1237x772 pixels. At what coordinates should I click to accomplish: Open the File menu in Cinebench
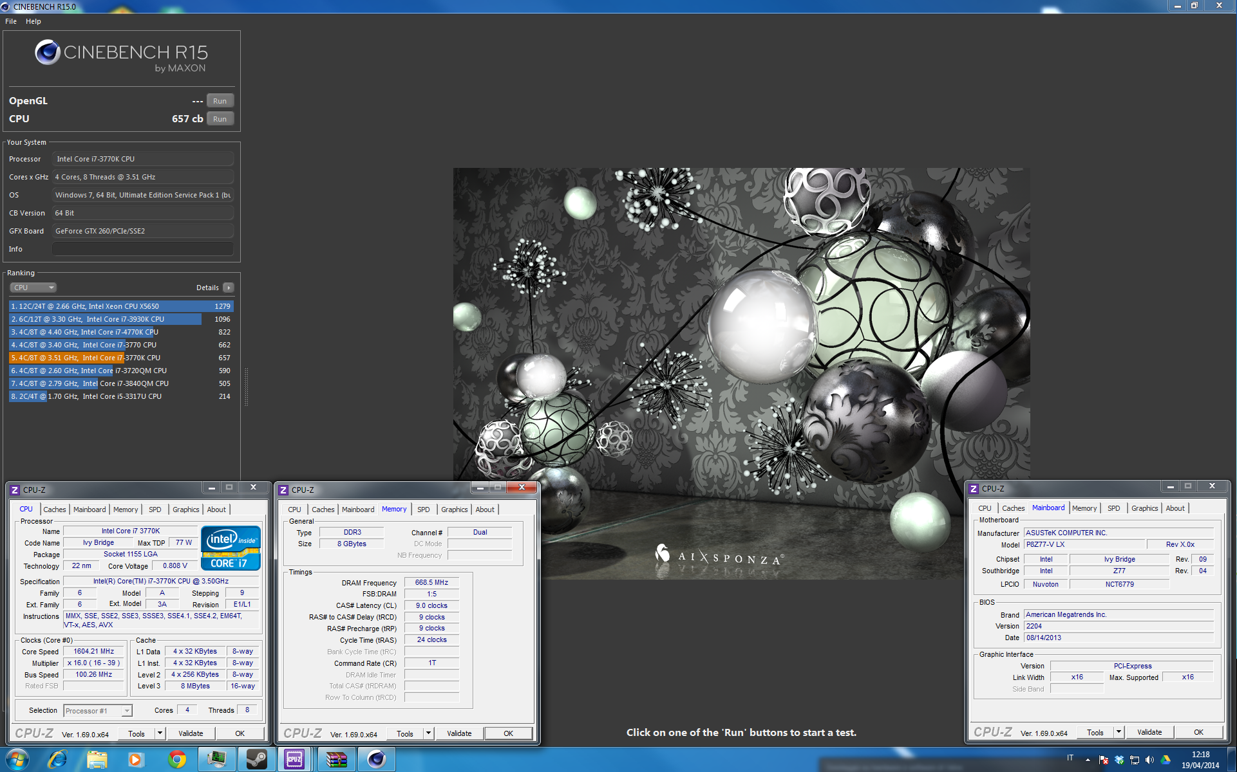tap(11, 21)
